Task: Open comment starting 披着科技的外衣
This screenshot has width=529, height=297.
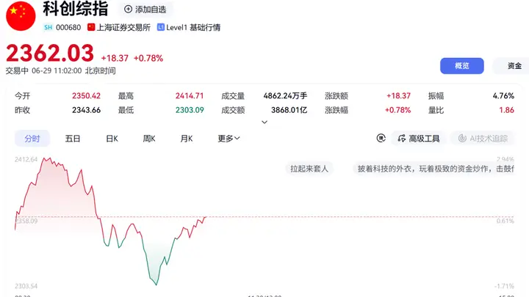Action: (433, 169)
